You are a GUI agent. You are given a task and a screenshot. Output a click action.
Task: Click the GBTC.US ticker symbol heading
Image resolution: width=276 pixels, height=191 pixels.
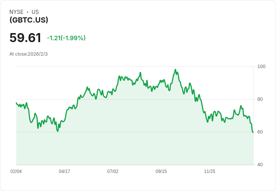pyautogui.click(x=29, y=20)
